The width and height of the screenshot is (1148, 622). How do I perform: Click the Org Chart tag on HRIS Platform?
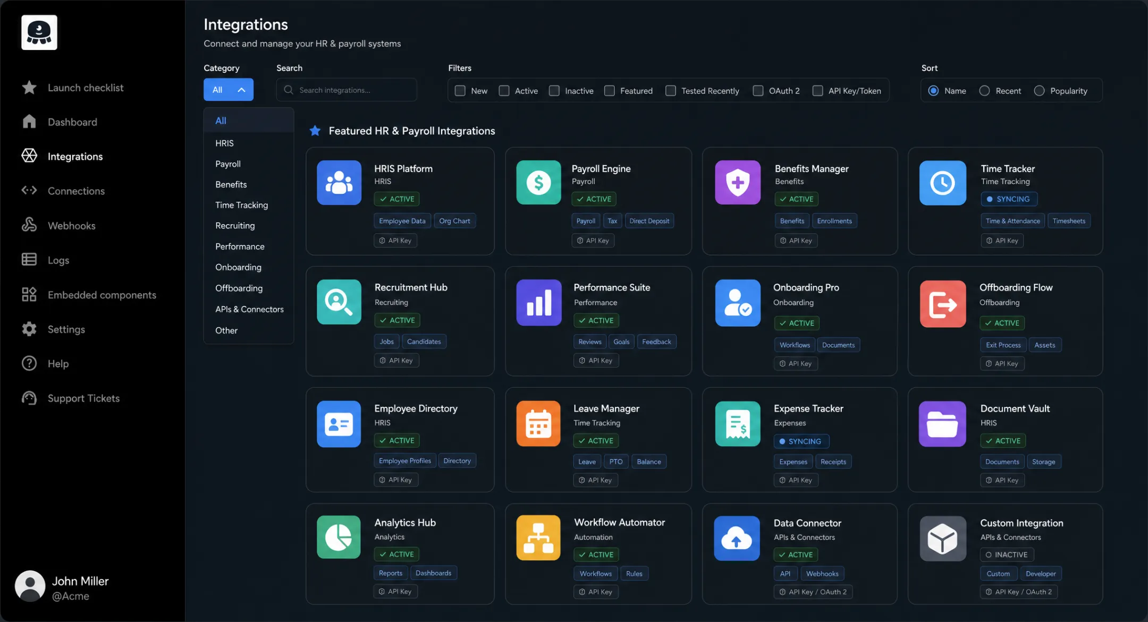454,221
